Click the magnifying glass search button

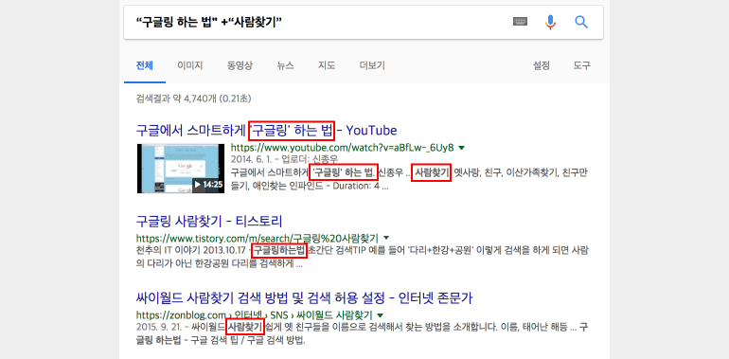tap(581, 22)
